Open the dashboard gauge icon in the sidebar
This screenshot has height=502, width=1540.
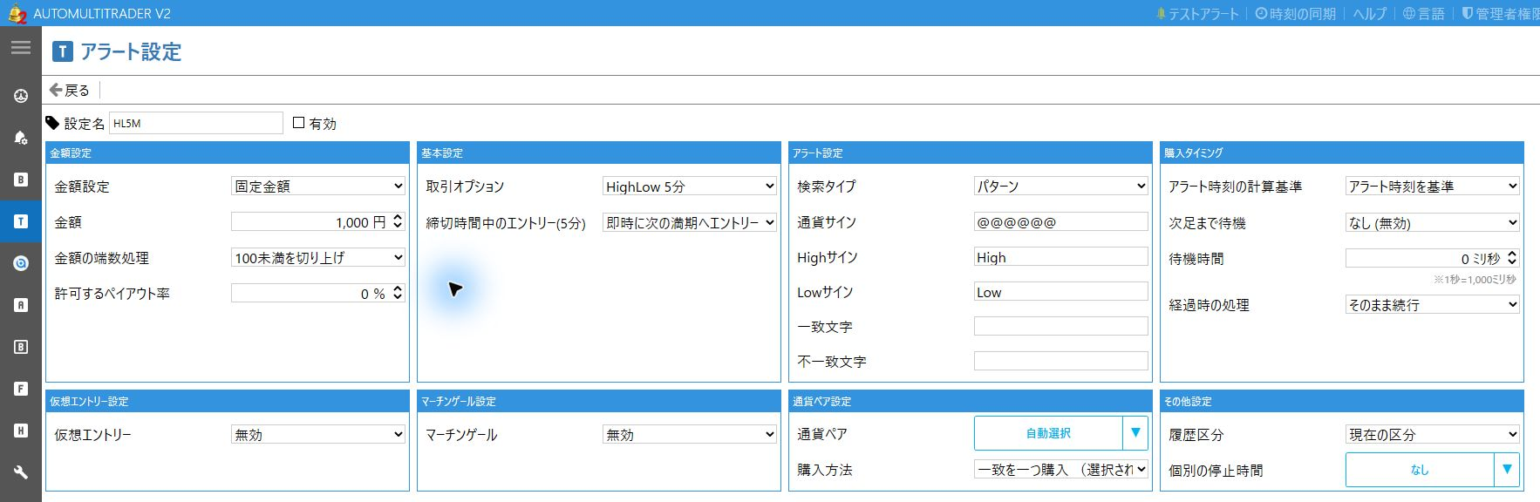coord(21,96)
